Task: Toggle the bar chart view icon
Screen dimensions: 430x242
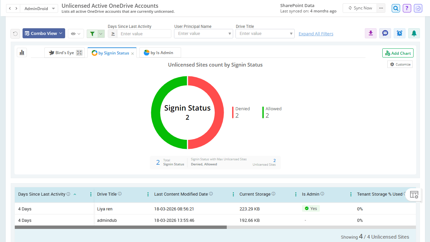Action: click(x=22, y=52)
